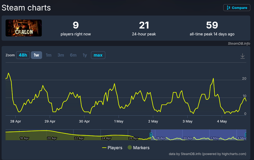This screenshot has width=254, height=160.
Task: Toggle the Players series in legend
Action: point(112,148)
